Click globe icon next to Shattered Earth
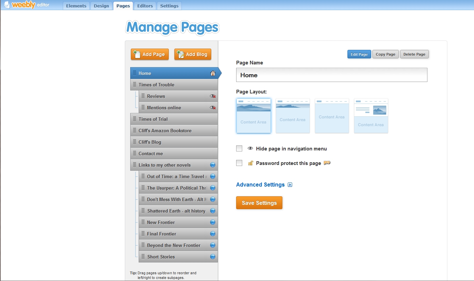 (213, 211)
